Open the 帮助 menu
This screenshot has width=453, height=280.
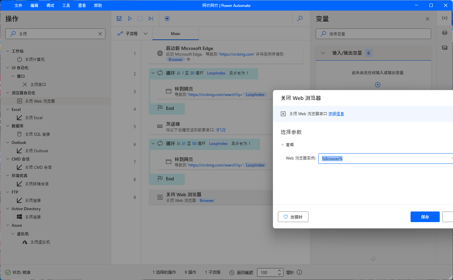(x=98, y=6)
